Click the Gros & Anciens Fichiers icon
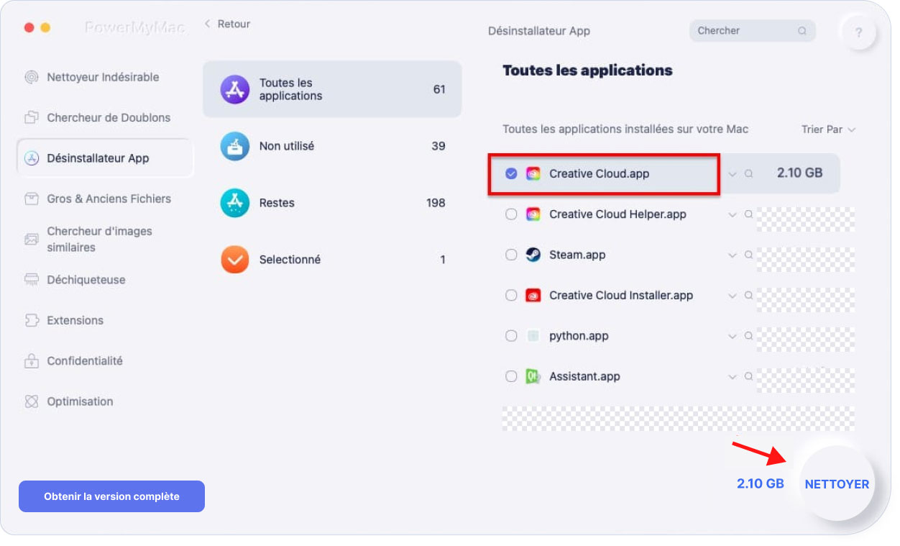This screenshot has height=546, width=900. pos(31,199)
